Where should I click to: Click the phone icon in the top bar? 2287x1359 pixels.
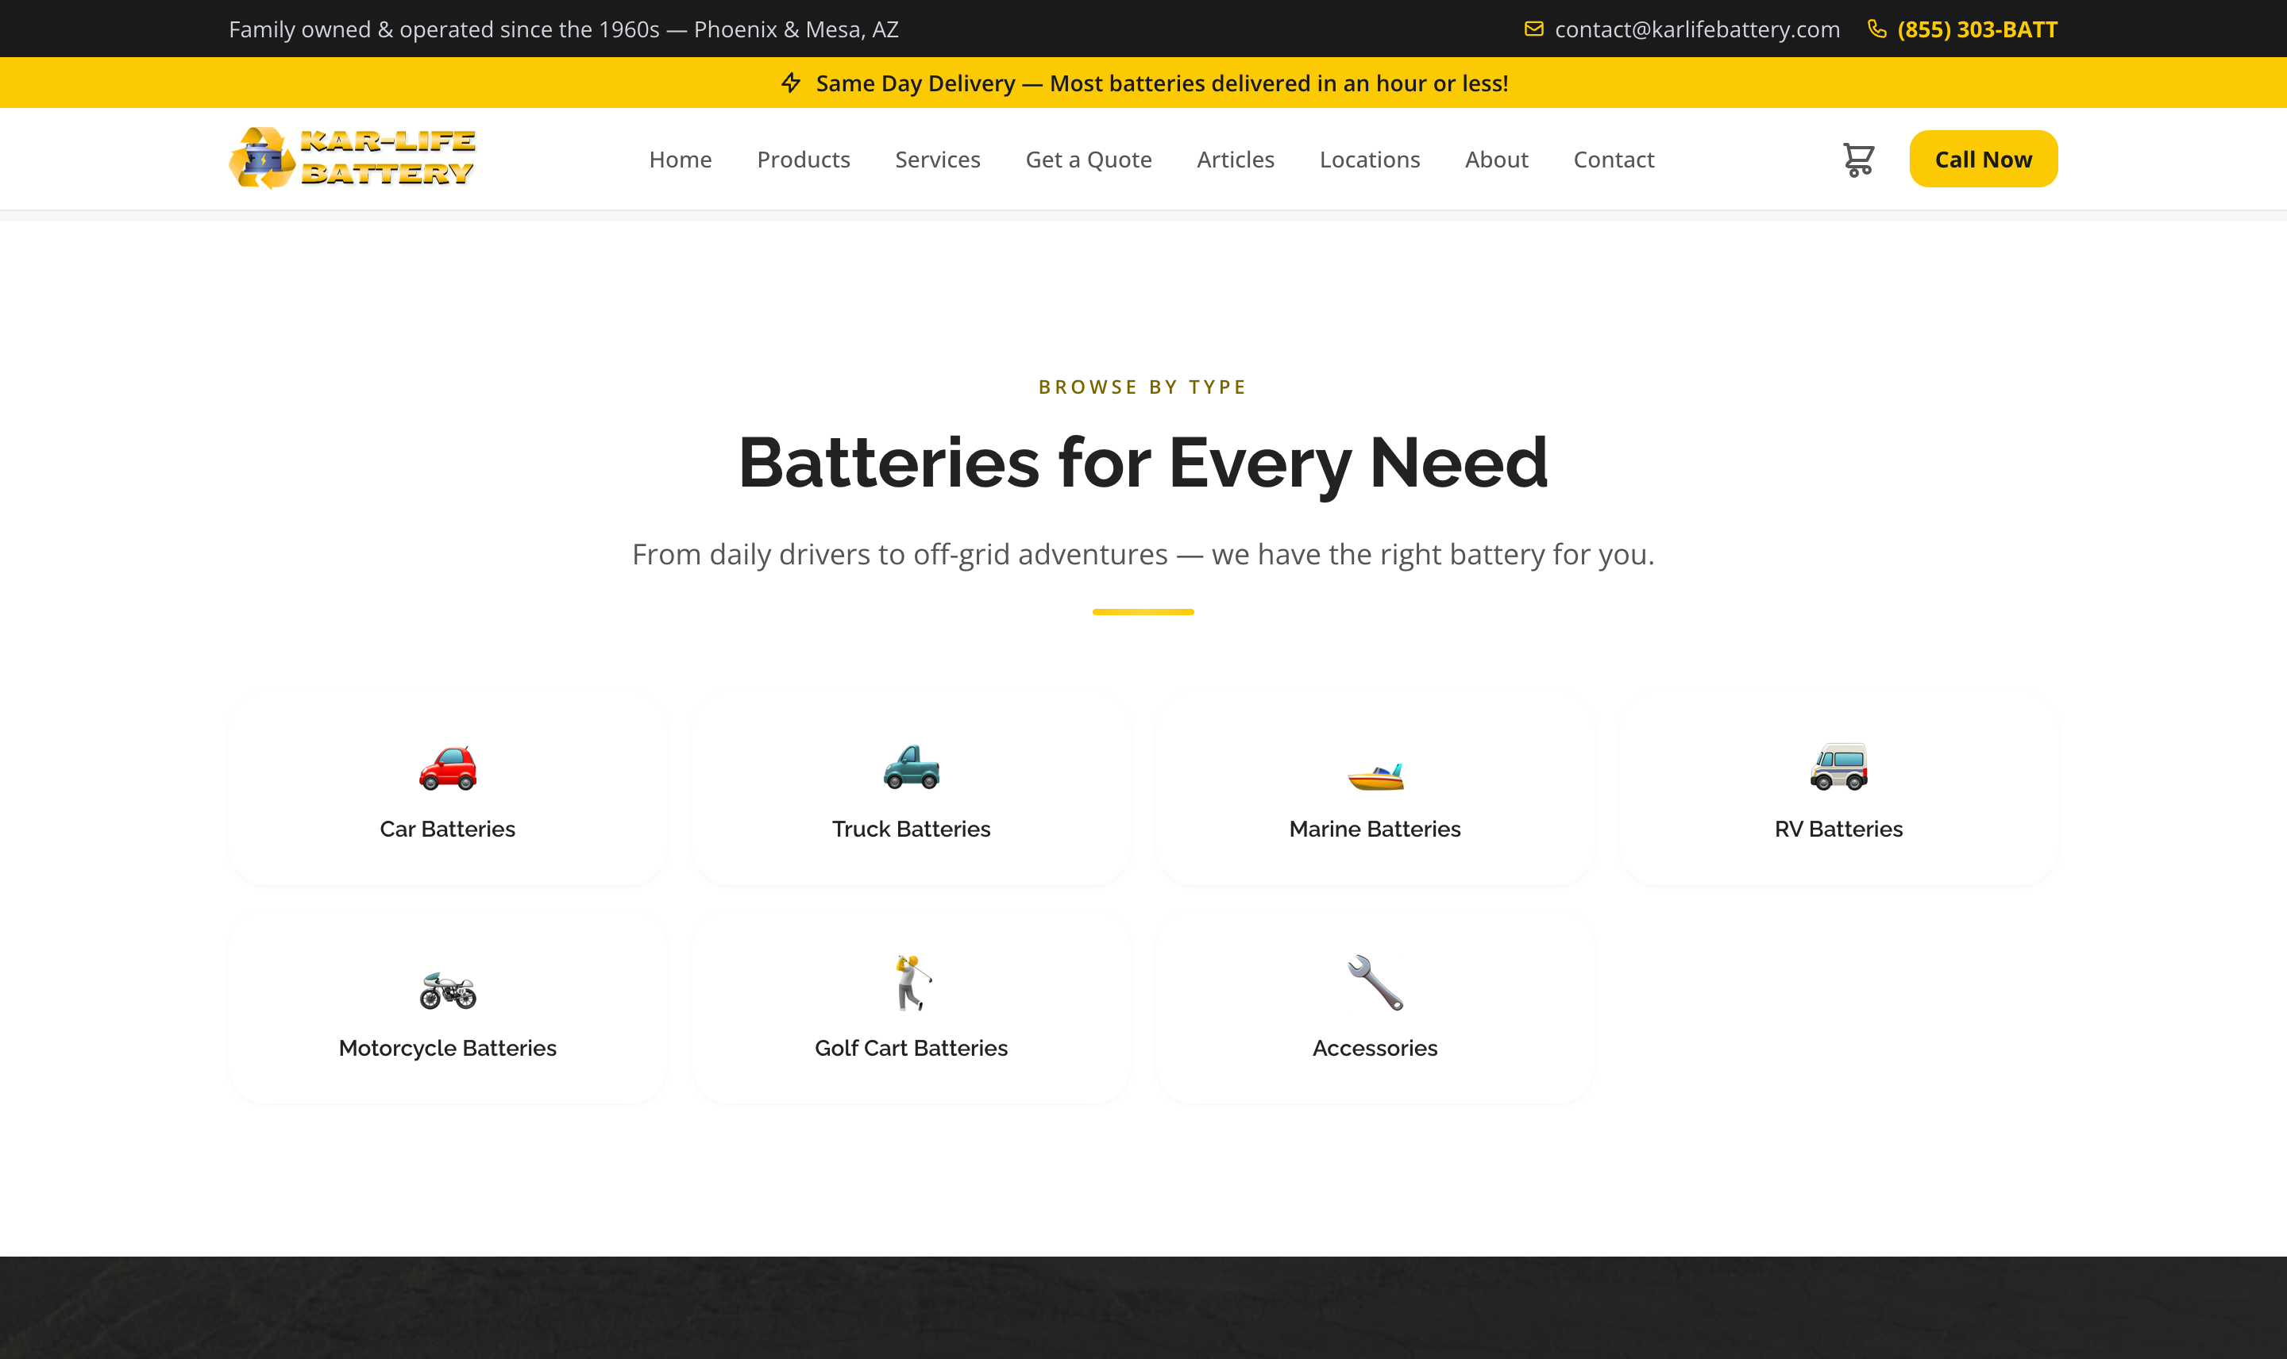tap(1876, 29)
